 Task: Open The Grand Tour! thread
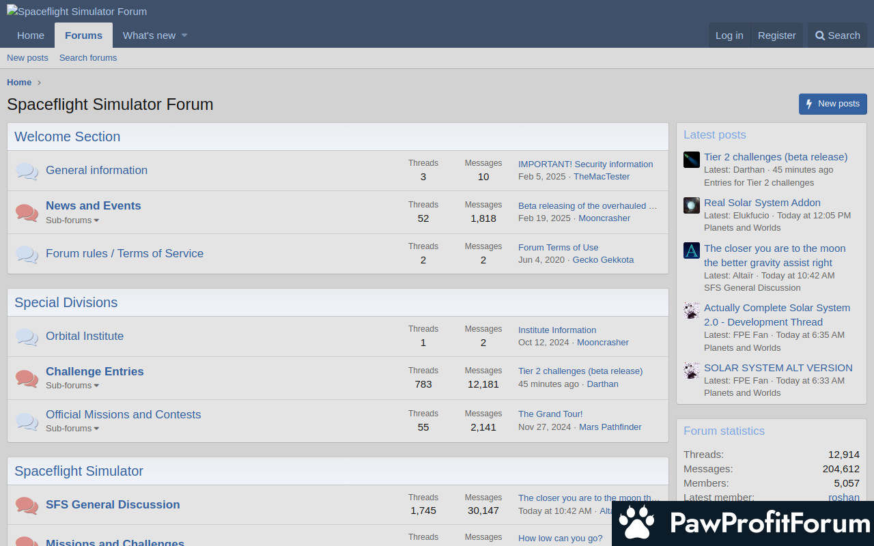[x=550, y=414]
